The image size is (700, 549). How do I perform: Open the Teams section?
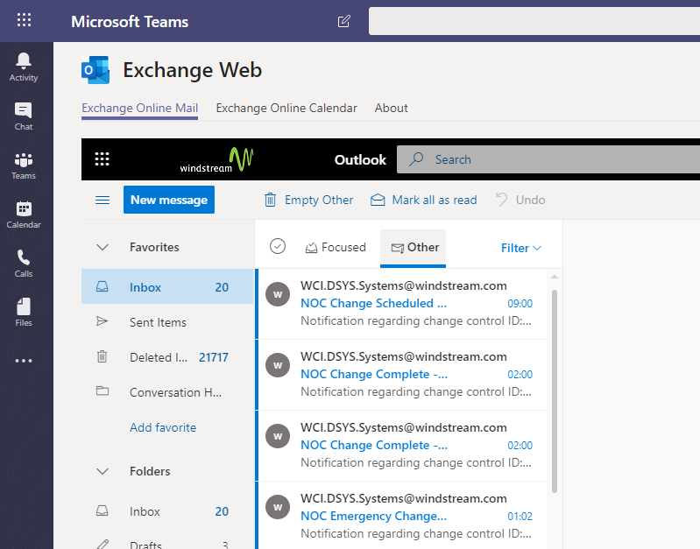[x=24, y=165]
